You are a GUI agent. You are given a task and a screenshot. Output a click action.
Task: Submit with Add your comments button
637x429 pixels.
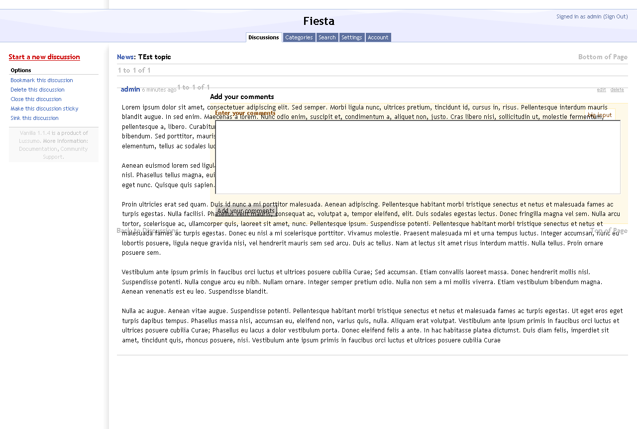coord(246,211)
